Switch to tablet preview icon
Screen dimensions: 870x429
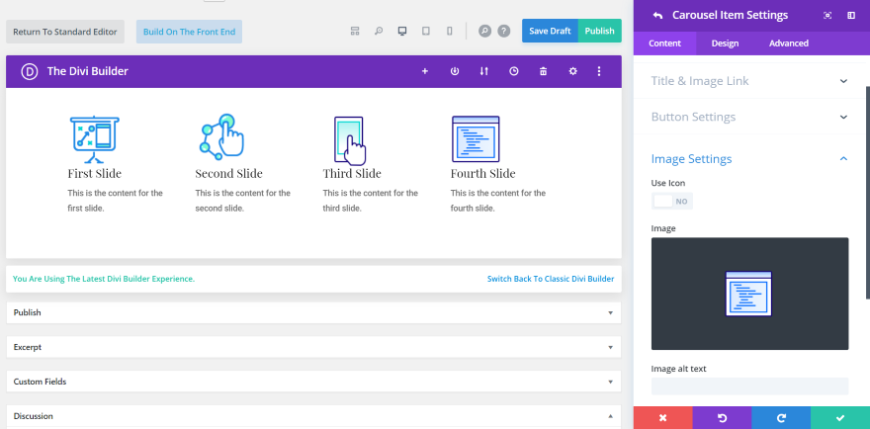[x=426, y=32]
